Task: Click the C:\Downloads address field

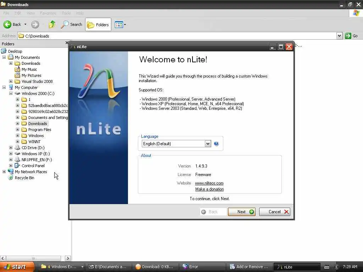Action: point(177,36)
